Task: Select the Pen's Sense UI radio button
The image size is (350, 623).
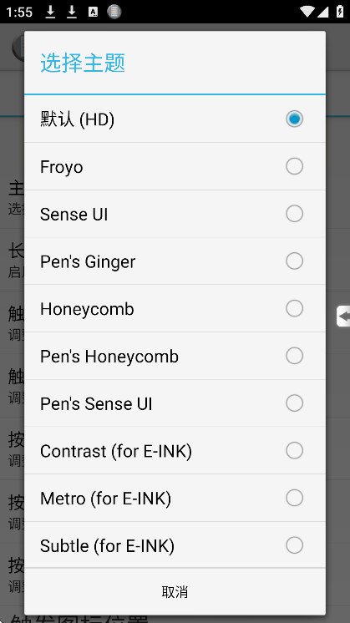Action: click(x=294, y=403)
